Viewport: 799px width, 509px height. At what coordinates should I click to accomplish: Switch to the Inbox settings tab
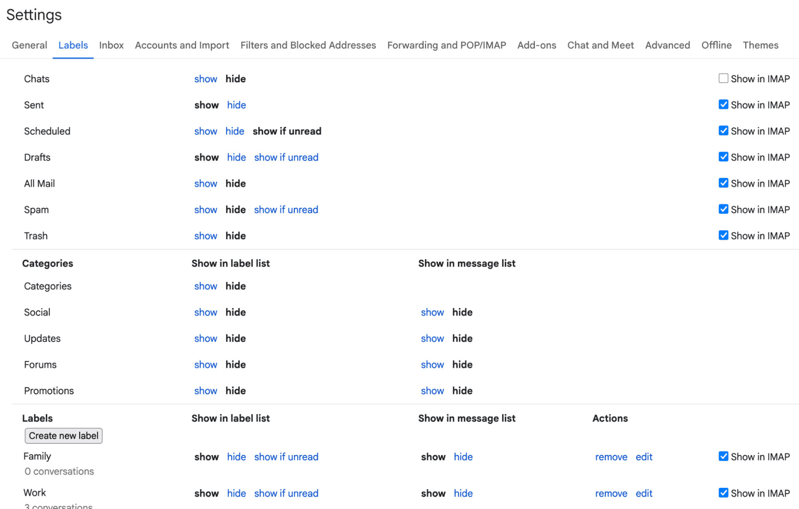(111, 45)
